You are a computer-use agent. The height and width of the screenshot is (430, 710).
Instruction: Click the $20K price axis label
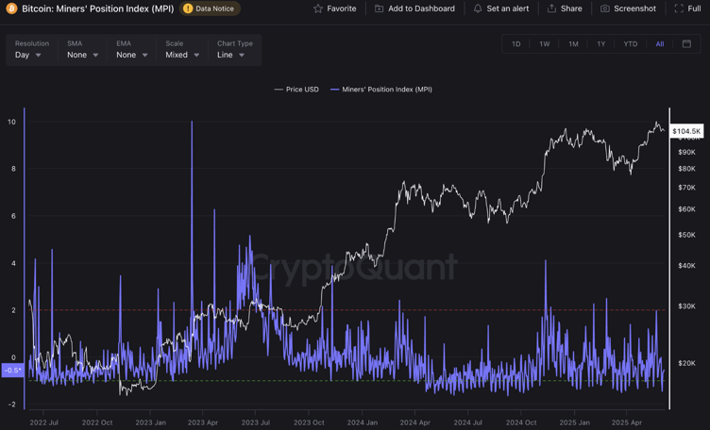[x=686, y=363]
